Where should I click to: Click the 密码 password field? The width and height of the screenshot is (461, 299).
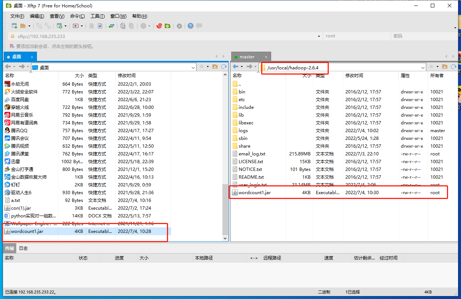[x=424, y=36]
